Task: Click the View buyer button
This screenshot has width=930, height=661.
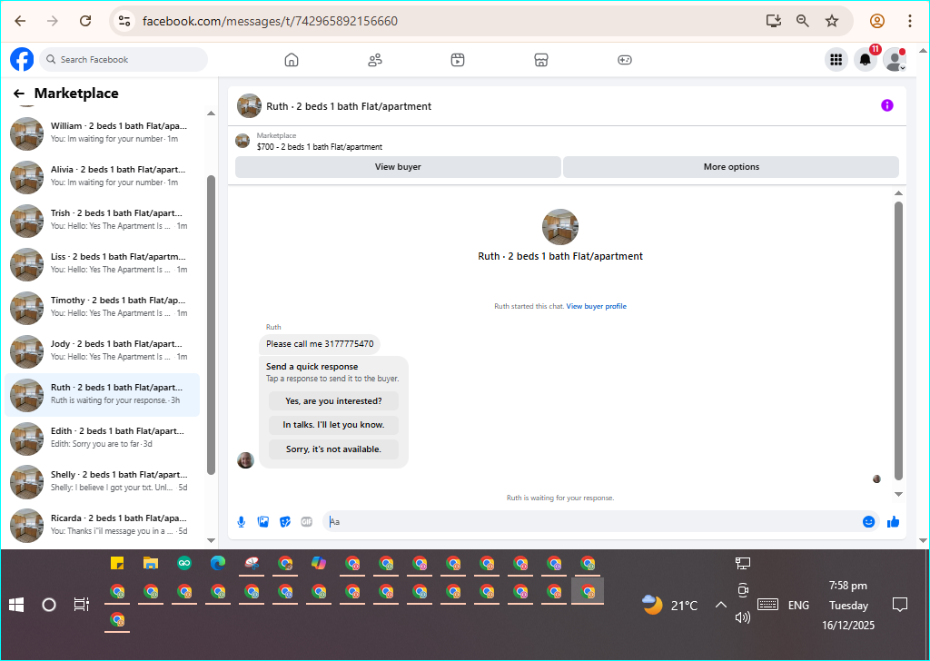Action: pyautogui.click(x=398, y=167)
